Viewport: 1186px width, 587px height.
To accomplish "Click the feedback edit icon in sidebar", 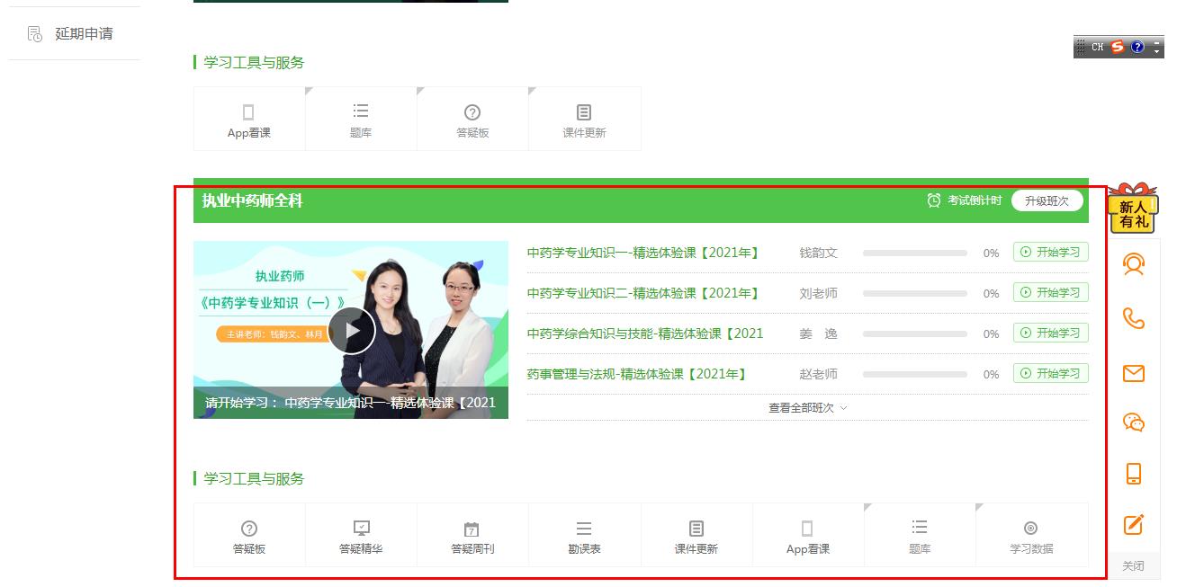I will [x=1134, y=524].
